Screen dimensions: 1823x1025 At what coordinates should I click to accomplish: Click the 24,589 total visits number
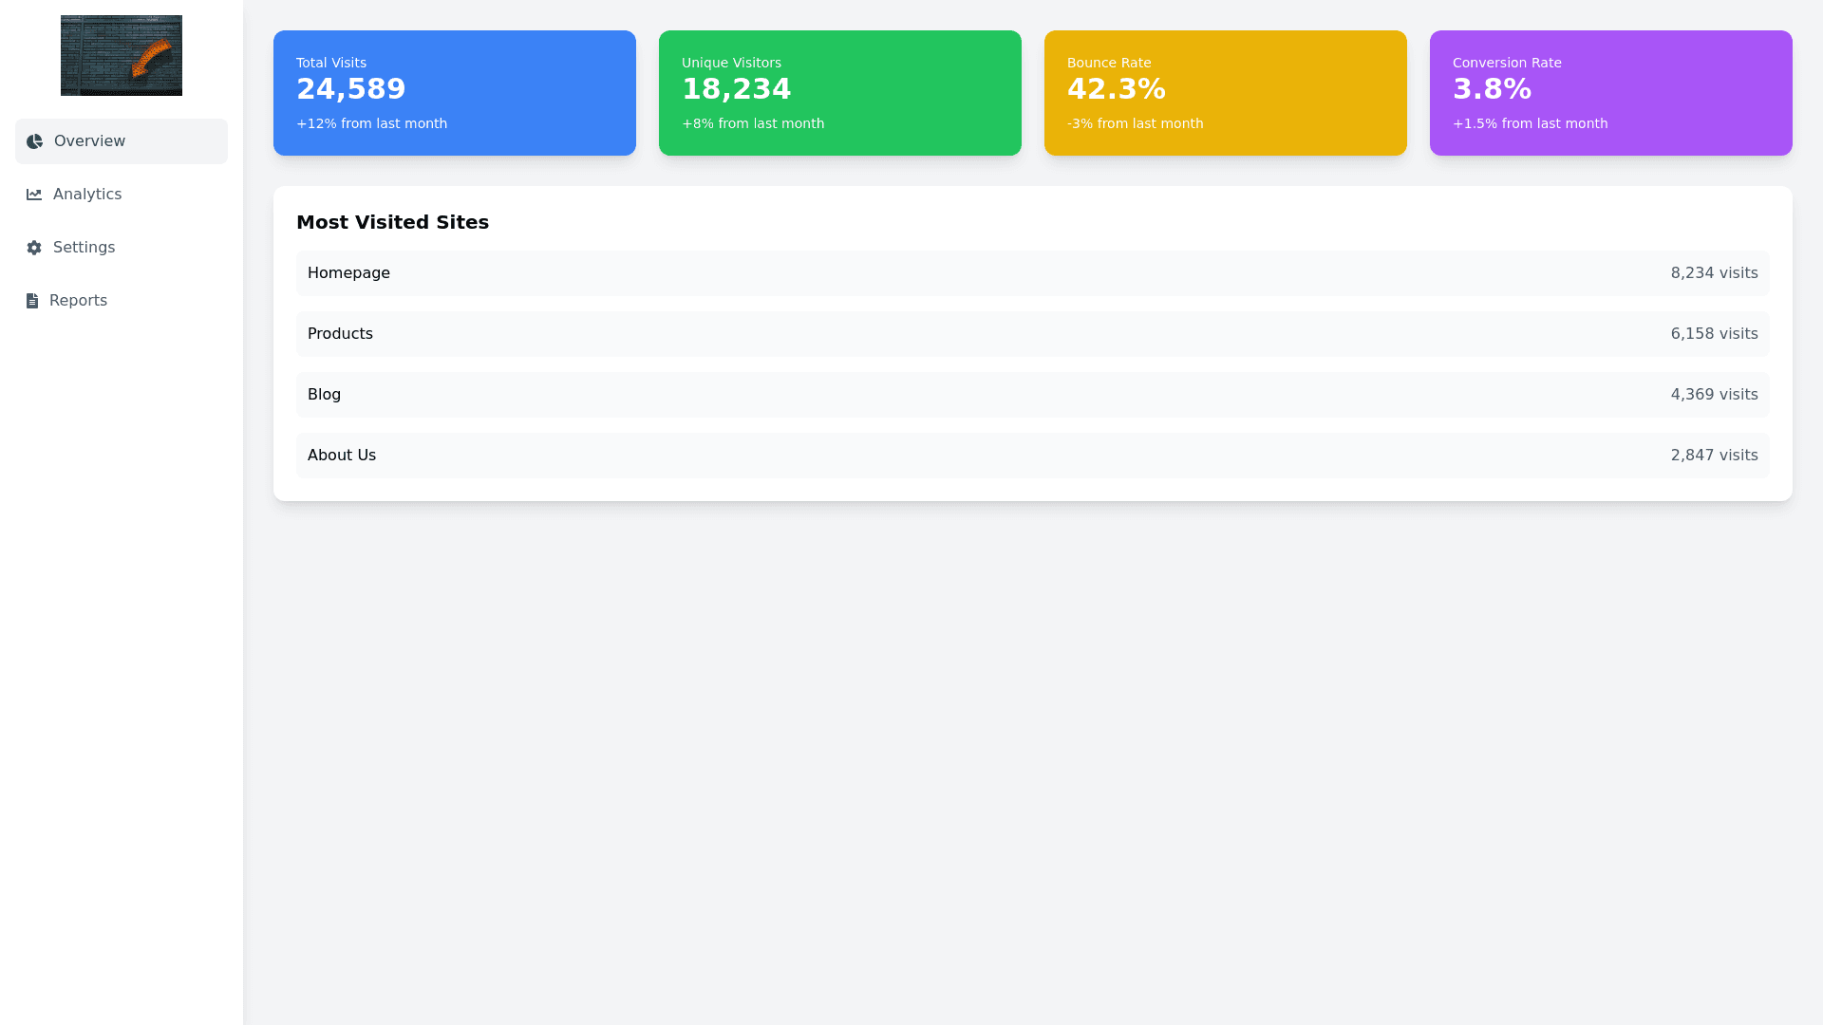[350, 89]
